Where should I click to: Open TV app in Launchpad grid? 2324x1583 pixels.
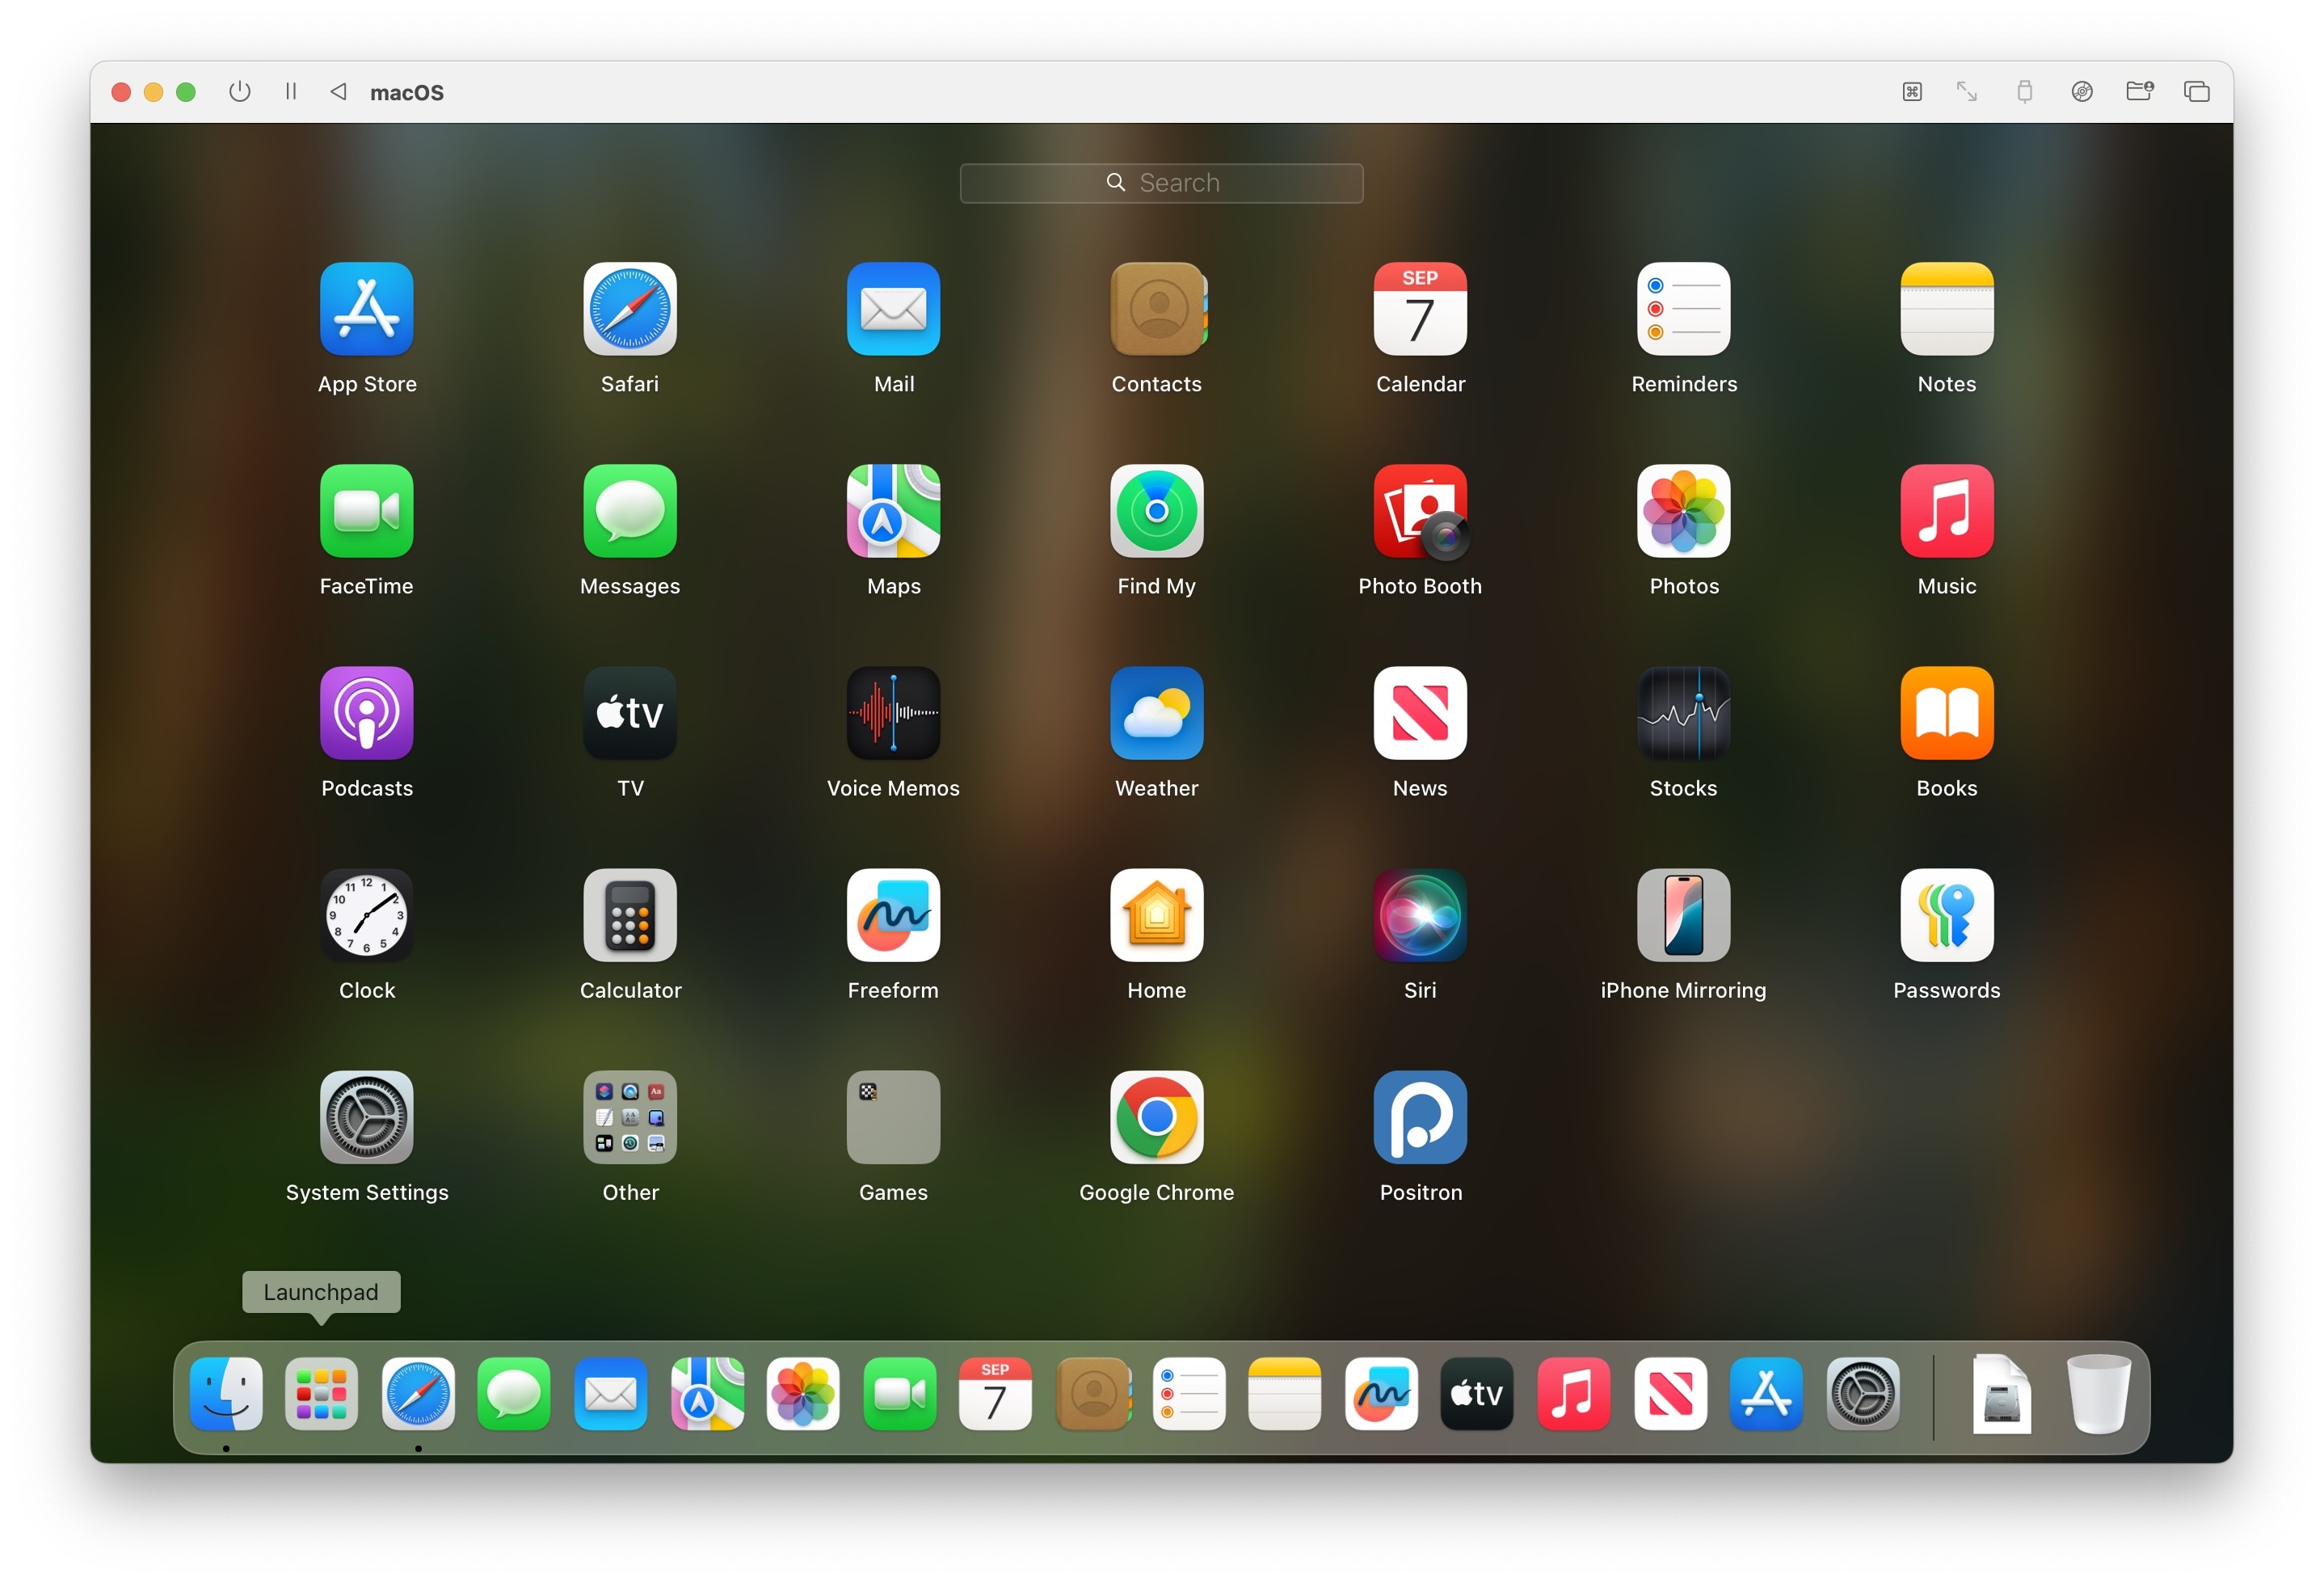point(630,713)
